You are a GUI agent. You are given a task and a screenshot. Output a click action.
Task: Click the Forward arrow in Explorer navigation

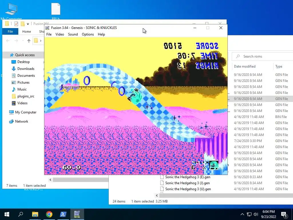click(16, 41)
